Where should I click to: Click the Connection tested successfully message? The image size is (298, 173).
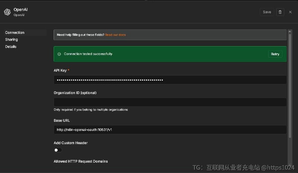(88, 54)
